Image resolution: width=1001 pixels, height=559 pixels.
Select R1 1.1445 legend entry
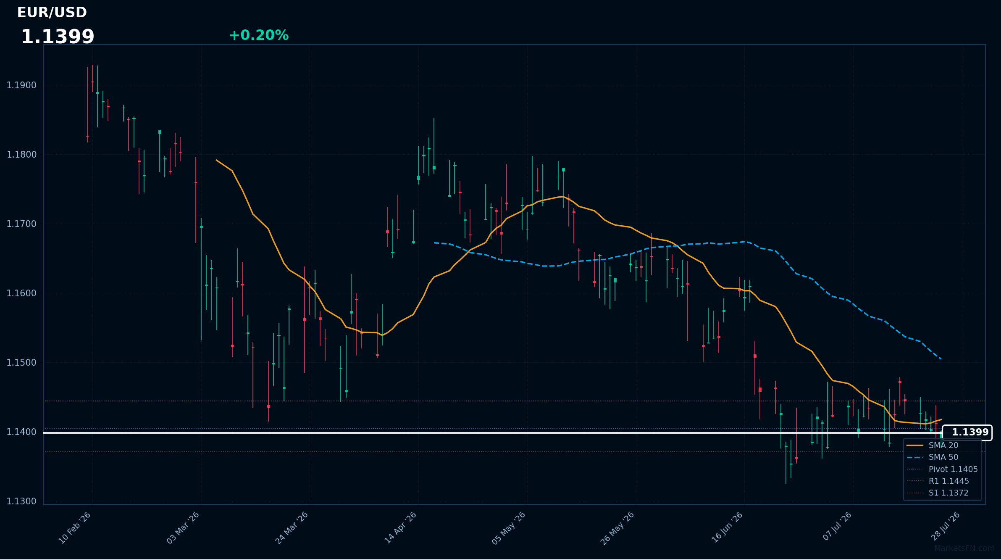[938, 481]
